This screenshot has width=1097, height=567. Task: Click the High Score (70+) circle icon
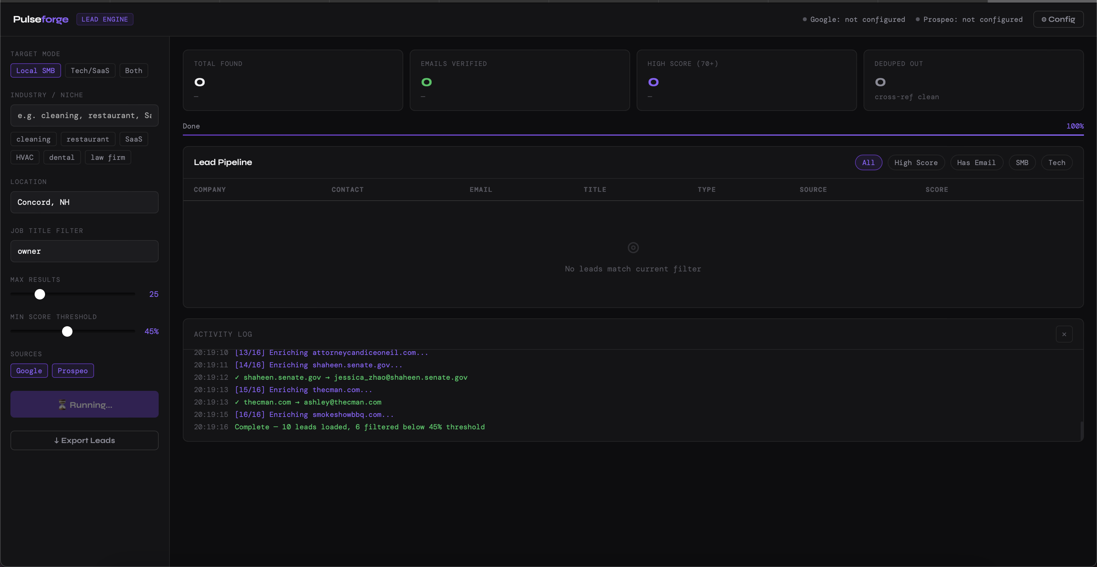coord(654,82)
